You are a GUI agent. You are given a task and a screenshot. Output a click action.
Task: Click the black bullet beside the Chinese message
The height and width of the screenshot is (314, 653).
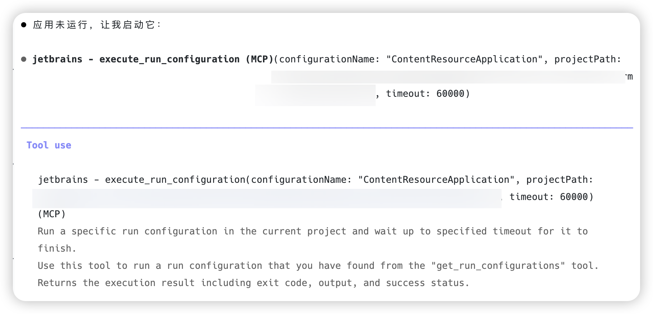(x=24, y=25)
